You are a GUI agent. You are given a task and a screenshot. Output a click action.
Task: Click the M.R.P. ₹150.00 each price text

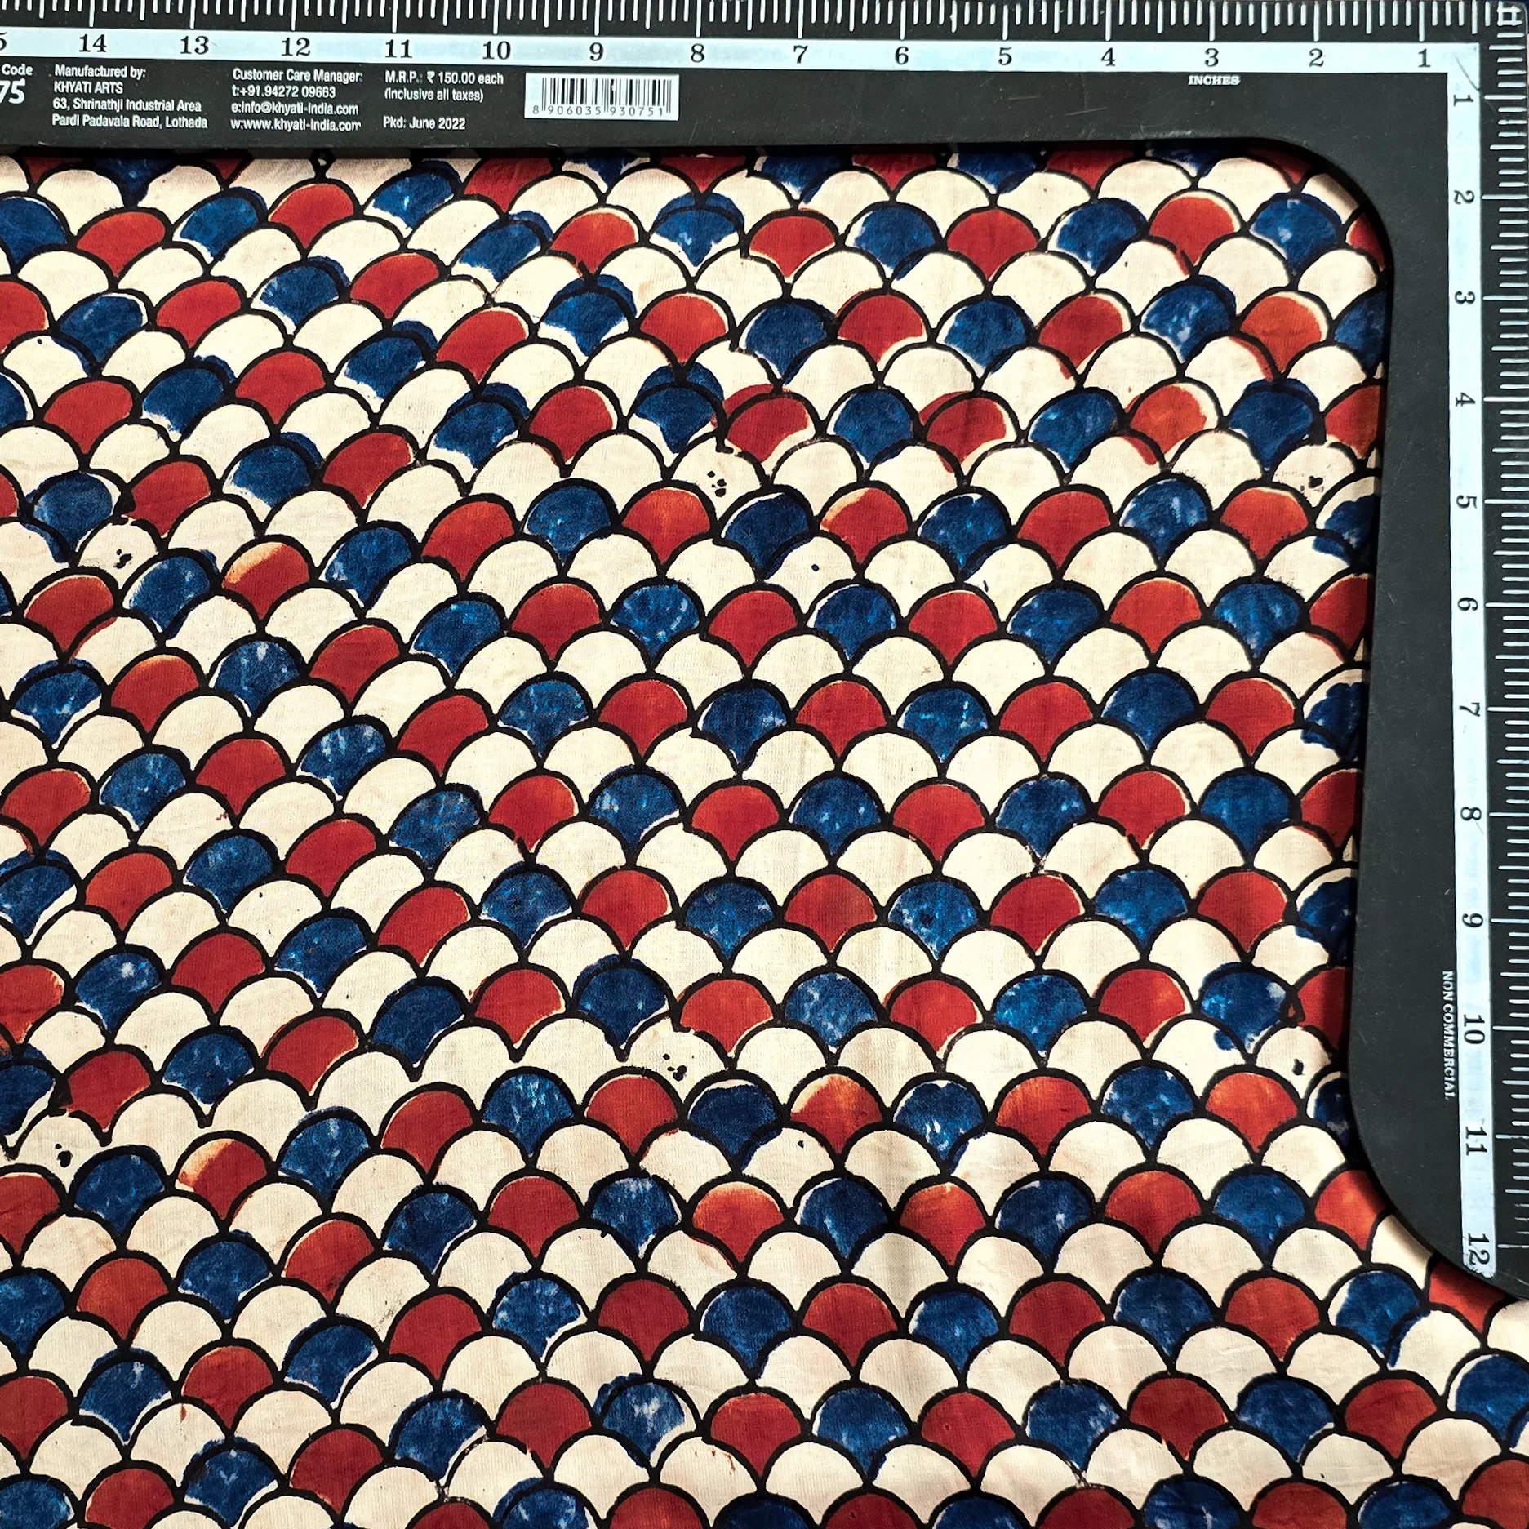pyautogui.click(x=443, y=79)
